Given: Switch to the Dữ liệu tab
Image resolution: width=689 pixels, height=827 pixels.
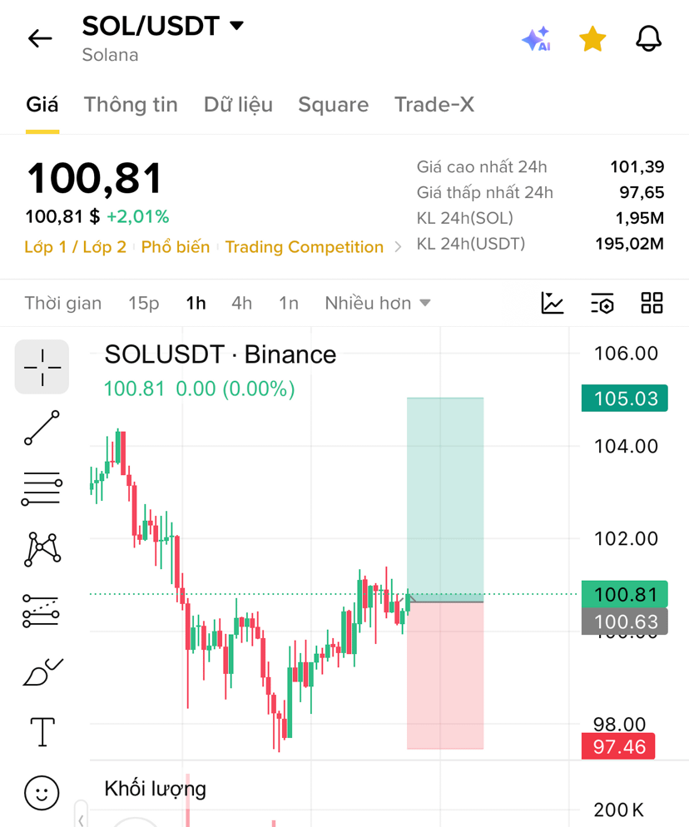Looking at the screenshot, I should (x=239, y=105).
